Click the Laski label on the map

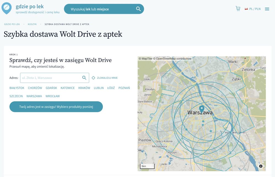[x=147, y=79]
